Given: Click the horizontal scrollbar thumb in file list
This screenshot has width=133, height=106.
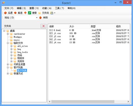Looking at the screenshot, I should (x=83, y=101).
